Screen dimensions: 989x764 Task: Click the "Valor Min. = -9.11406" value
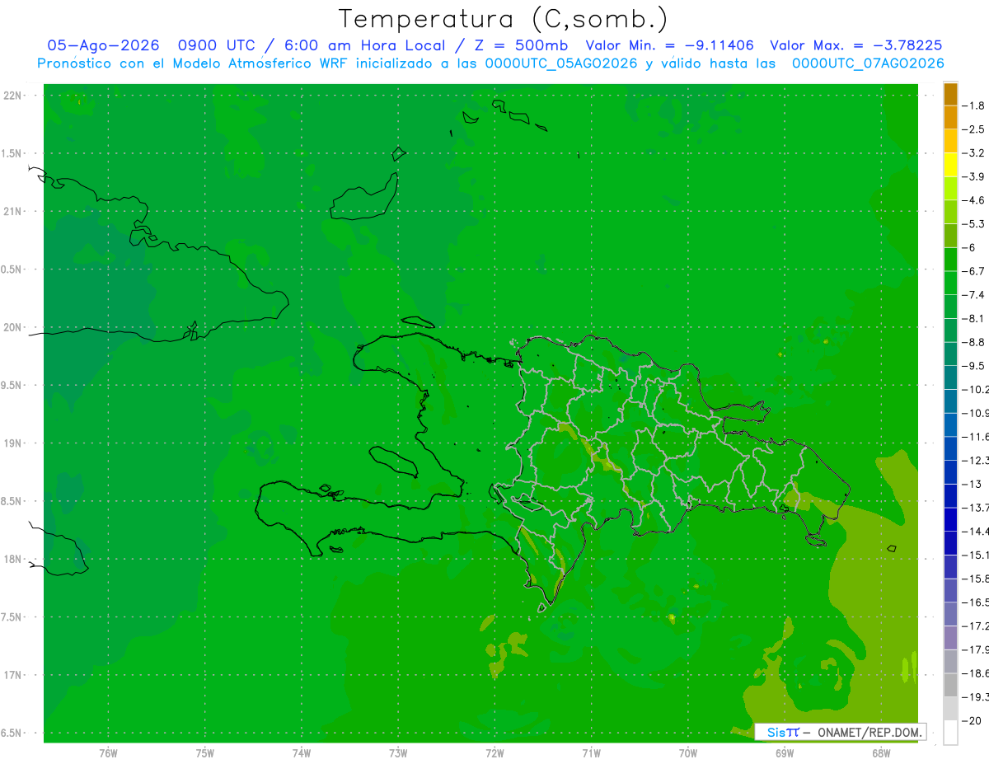pyautogui.click(x=669, y=45)
